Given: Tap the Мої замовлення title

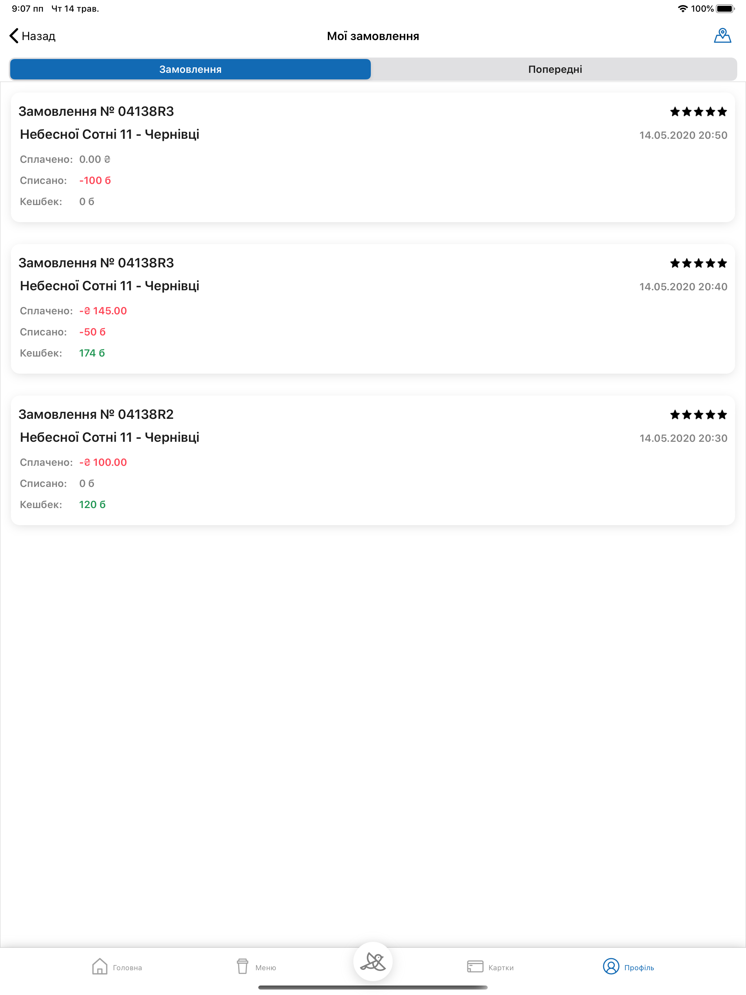Looking at the screenshot, I should (373, 36).
